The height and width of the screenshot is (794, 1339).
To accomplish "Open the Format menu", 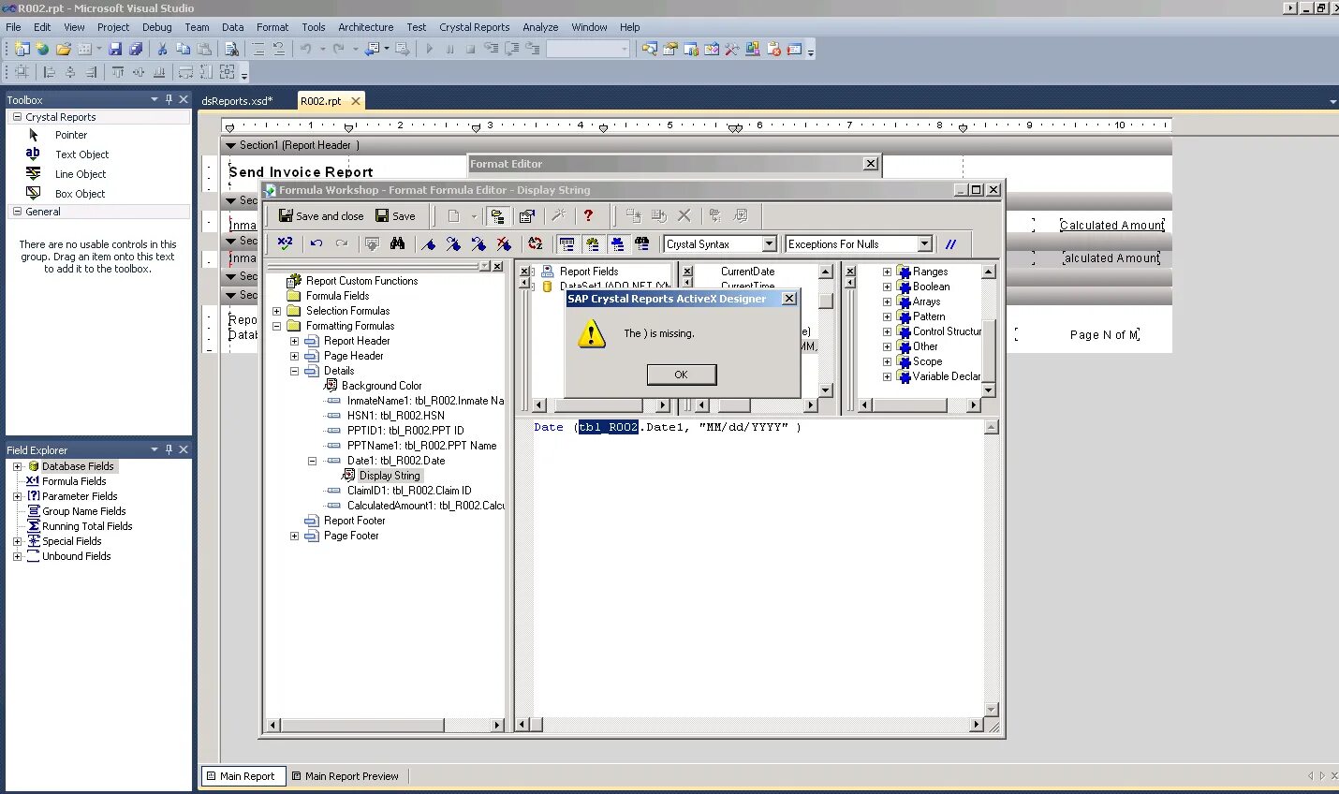I will 272,27.
